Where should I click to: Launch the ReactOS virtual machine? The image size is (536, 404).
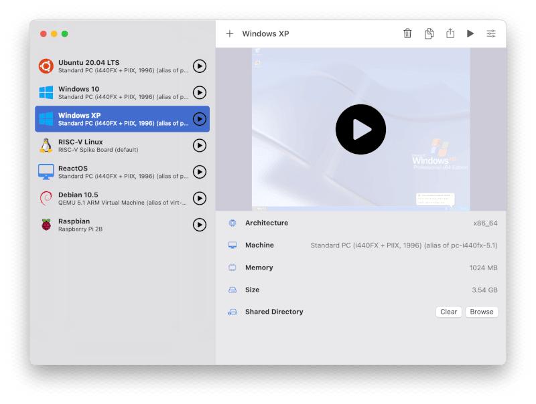(x=200, y=172)
